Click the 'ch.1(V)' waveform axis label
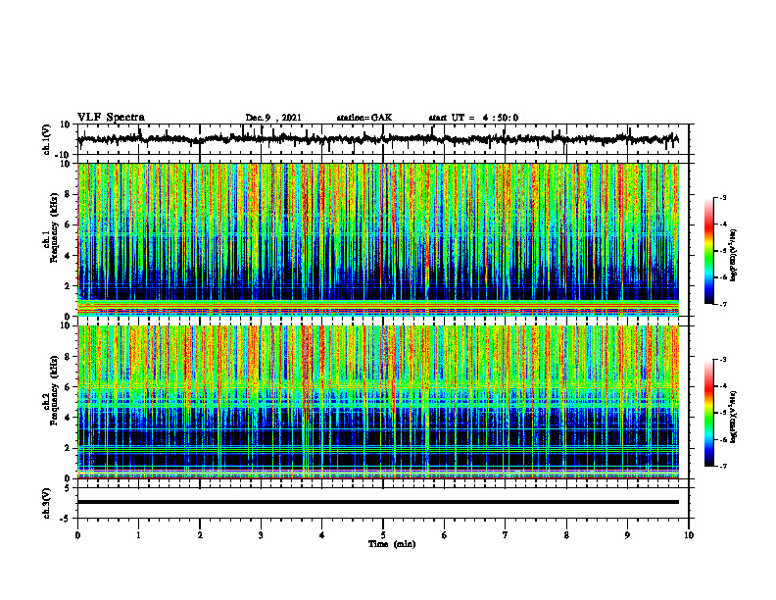 point(47,139)
